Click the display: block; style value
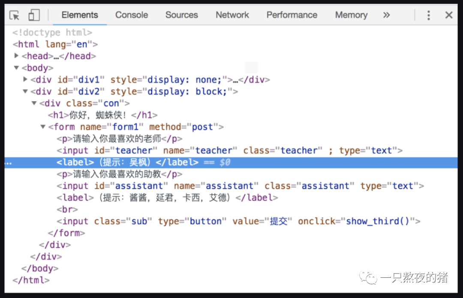This screenshot has width=463, height=298. [x=187, y=92]
